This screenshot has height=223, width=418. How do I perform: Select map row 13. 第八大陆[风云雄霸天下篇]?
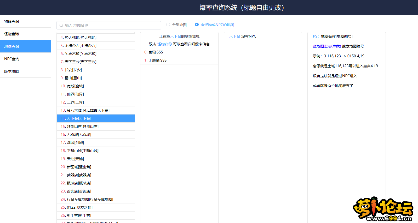coord(96,110)
